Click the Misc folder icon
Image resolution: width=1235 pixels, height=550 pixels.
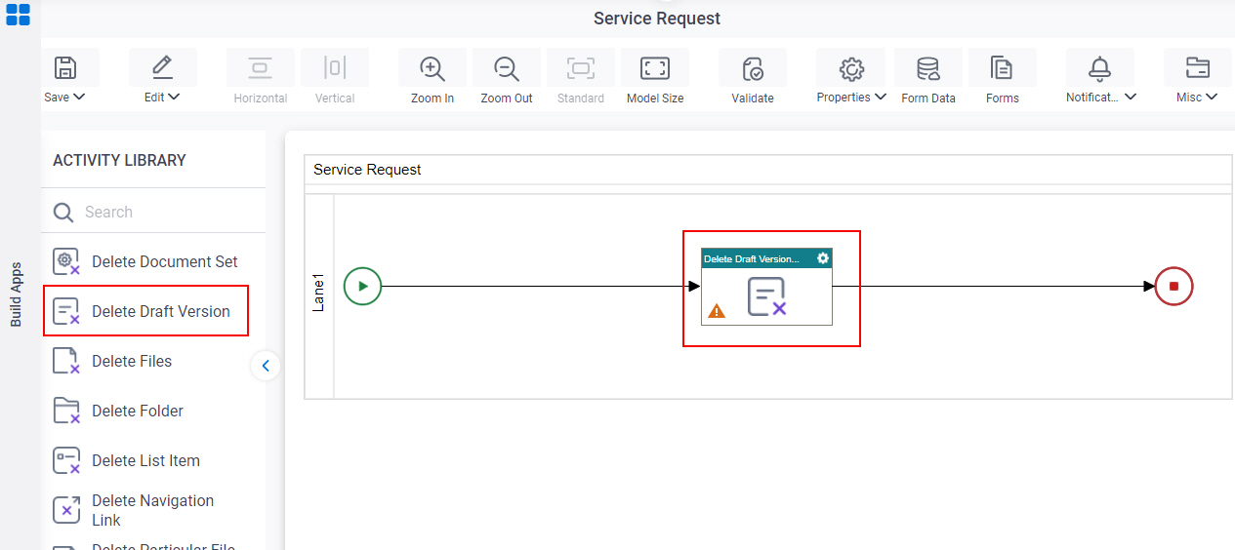click(1198, 68)
